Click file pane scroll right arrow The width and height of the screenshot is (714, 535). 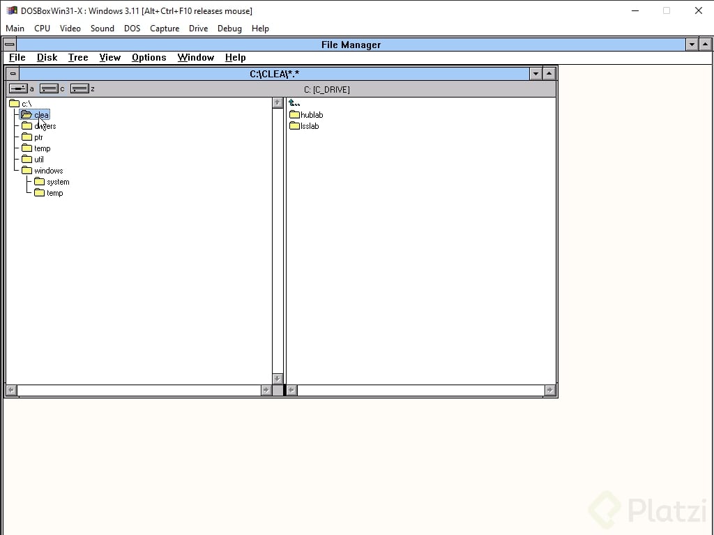click(x=550, y=390)
